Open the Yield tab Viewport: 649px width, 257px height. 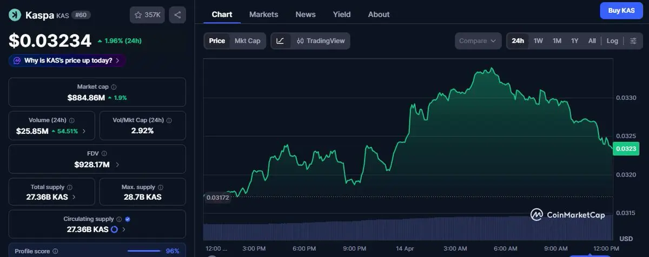point(342,15)
